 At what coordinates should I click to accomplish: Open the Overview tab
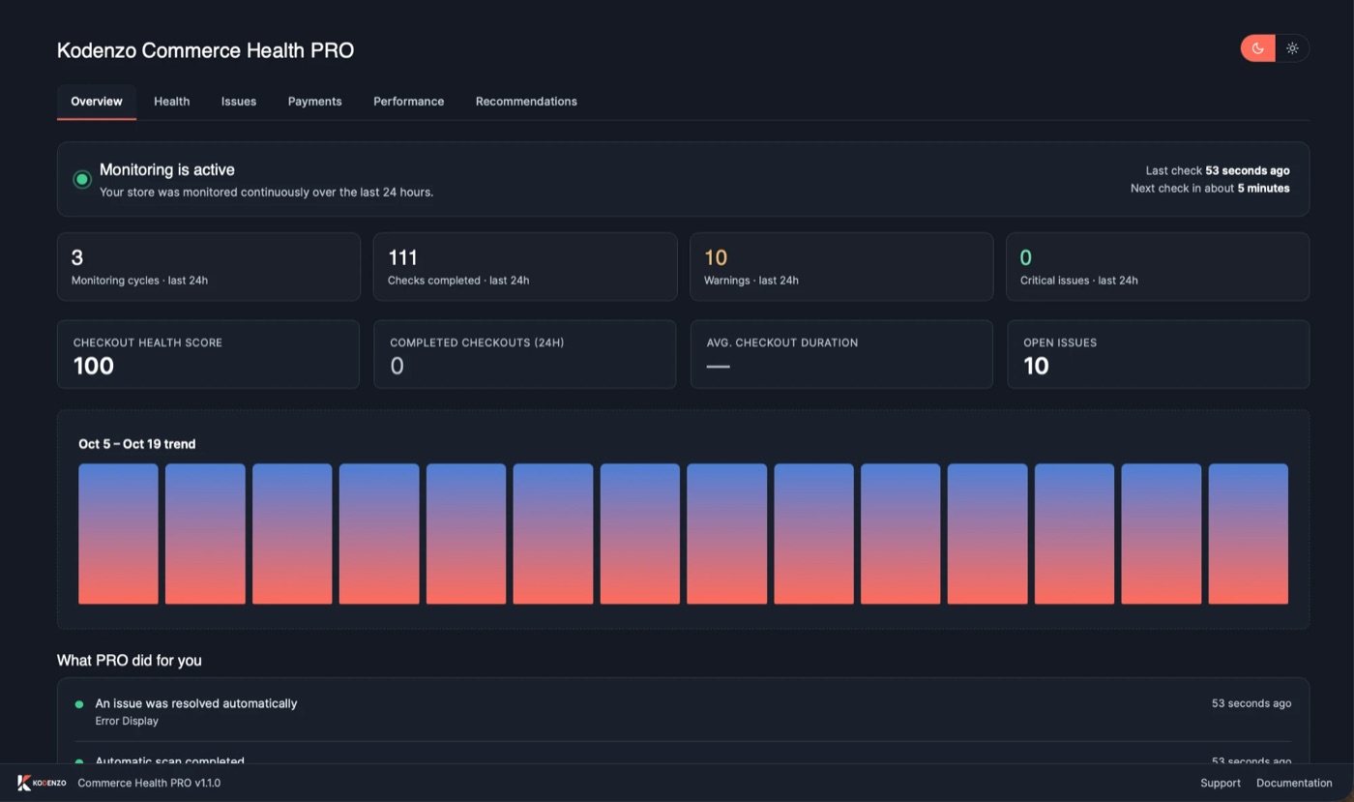coord(97,102)
